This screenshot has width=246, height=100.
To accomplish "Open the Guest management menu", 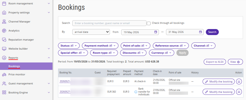I will [26, 83].
